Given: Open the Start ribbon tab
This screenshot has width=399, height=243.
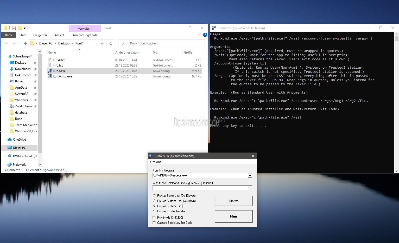Looking at the screenshot, I should pos(23,35).
